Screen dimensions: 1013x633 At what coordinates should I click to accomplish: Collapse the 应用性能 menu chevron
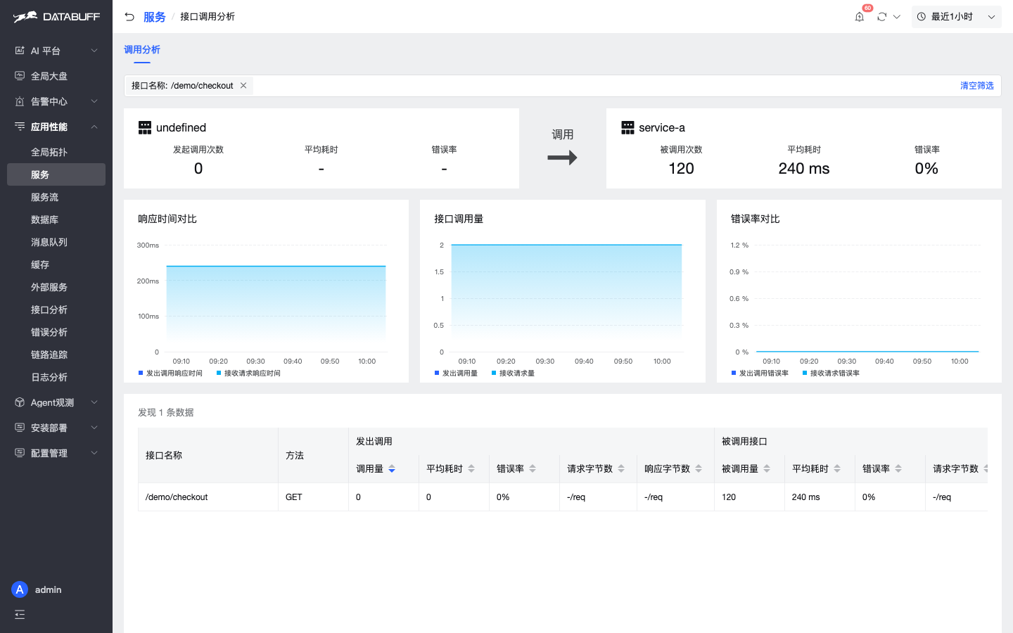94,127
